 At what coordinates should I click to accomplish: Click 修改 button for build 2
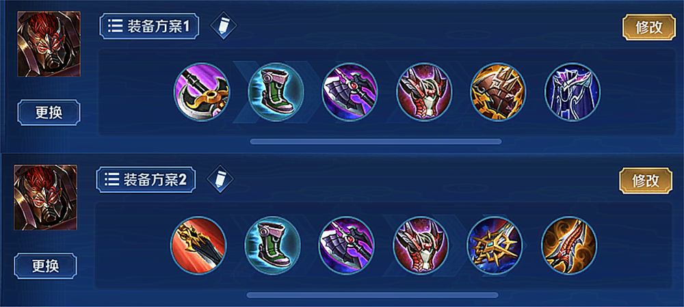point(646,181)
